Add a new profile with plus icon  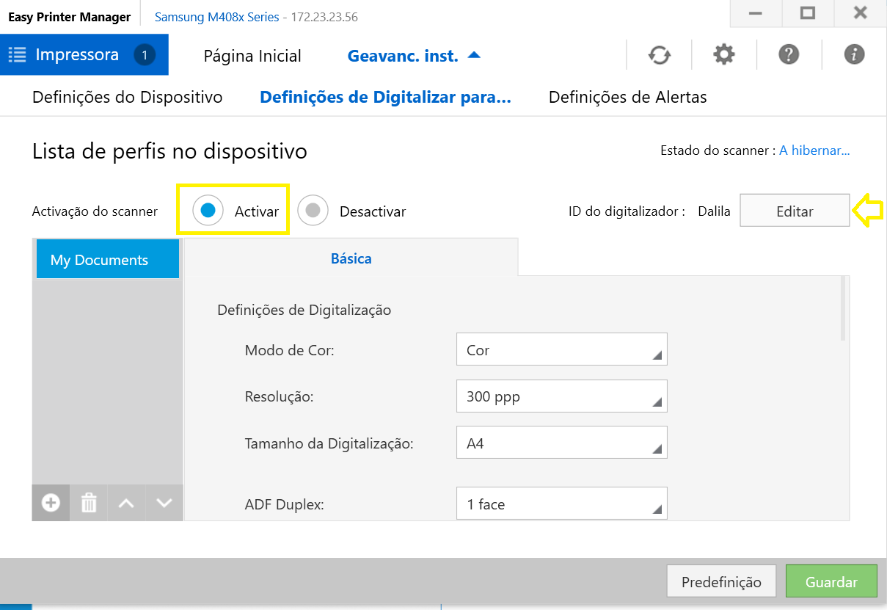51,503
